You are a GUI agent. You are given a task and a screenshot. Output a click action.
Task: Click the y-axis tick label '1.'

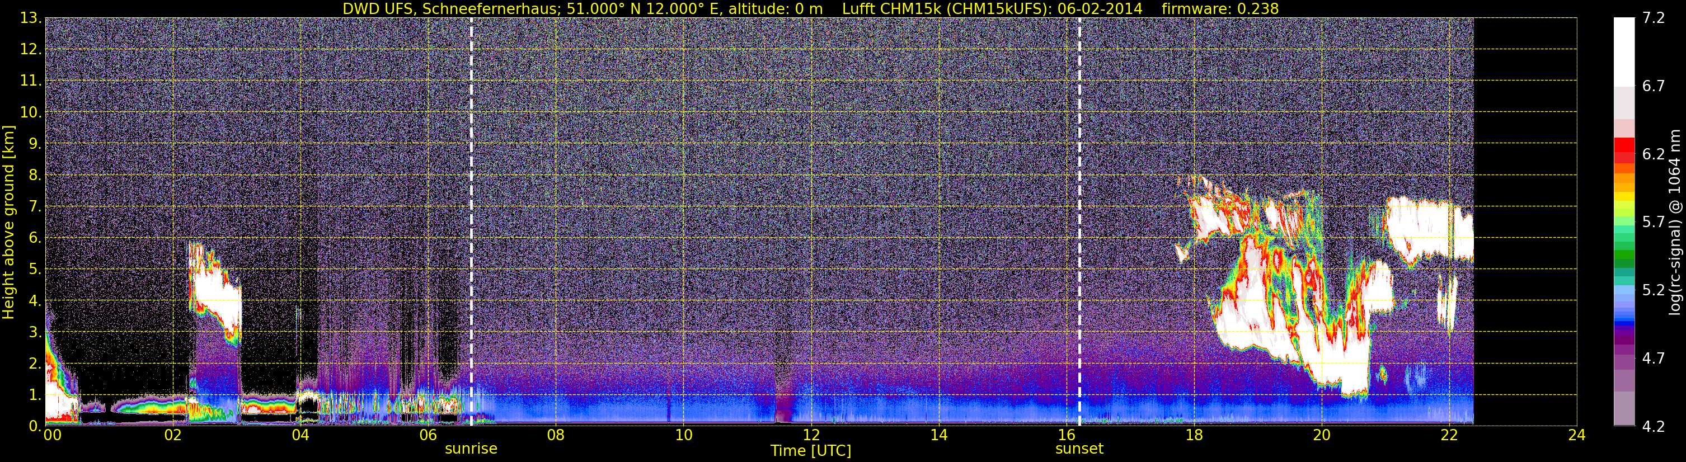click(x=35, y=395)
